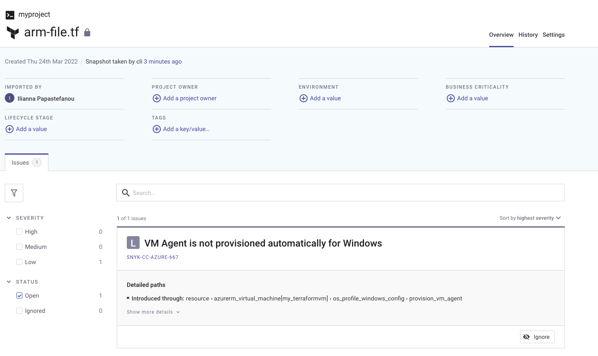Image resolution: width=598 pixels, height=356 pixels.
Task: Click the arm-file.tf project title
Action: coord(52,32)
